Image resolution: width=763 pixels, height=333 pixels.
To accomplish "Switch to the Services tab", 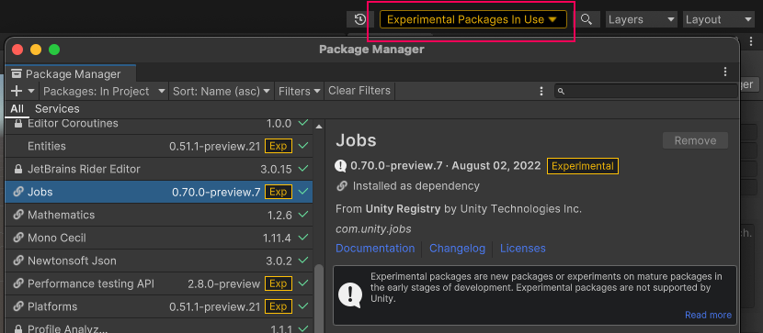I will pos(57,109).
